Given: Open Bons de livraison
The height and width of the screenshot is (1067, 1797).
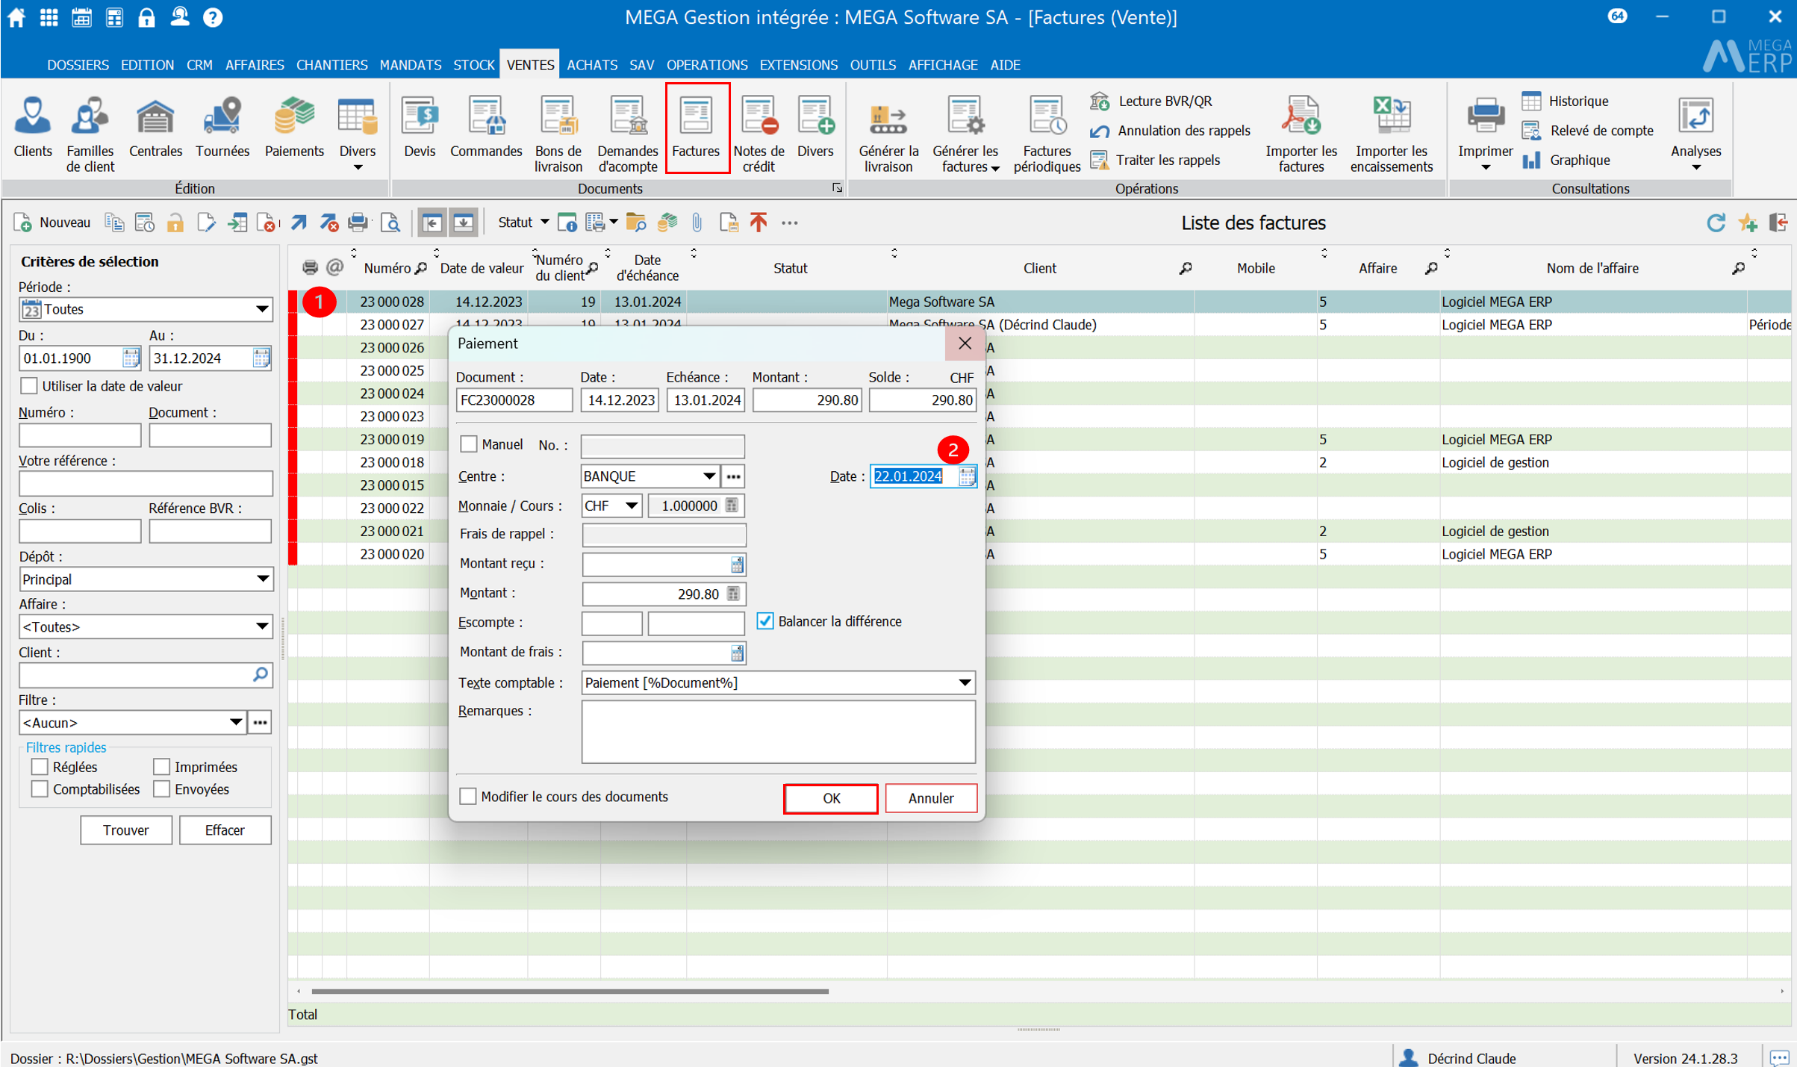Looking at the screenshot, I should [x=558, y=134].
